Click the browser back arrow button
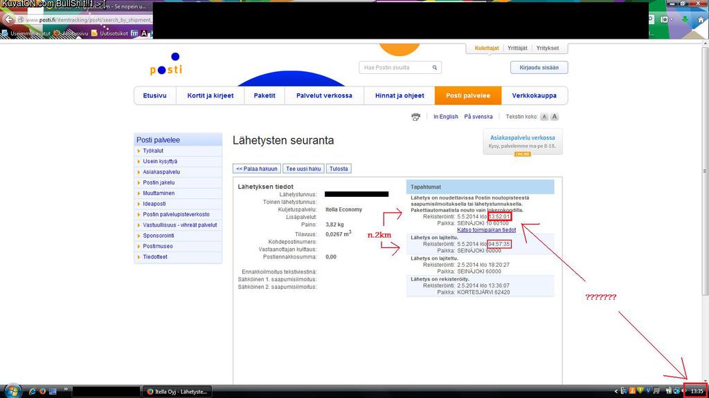Screen dimensions: 709x398 point(9,19)
